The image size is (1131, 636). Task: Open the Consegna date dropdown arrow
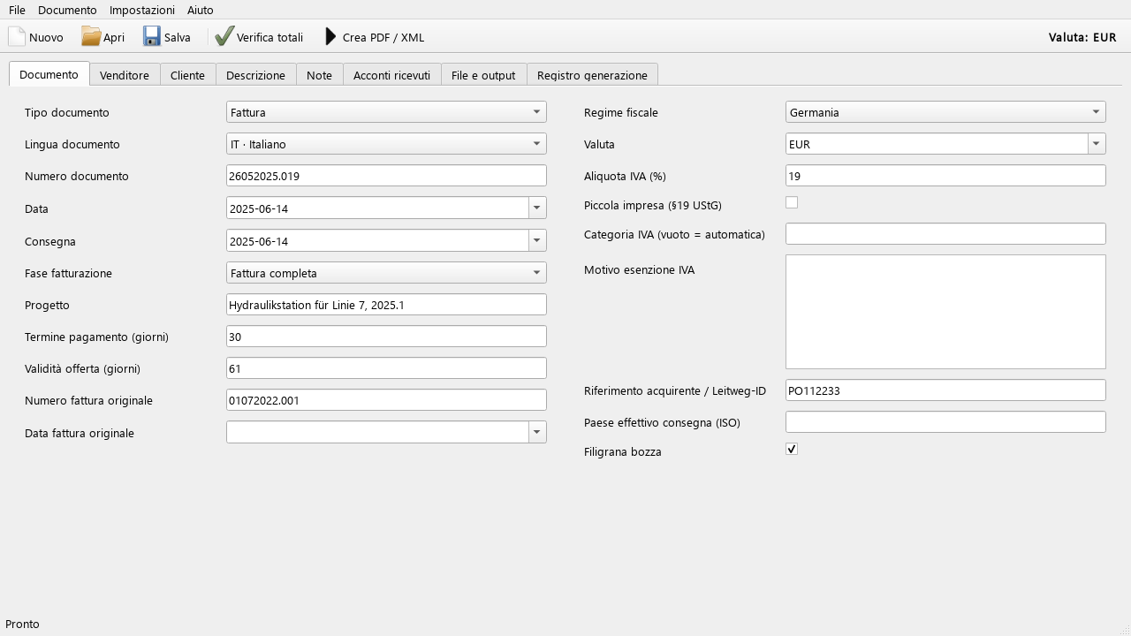pos(537,240)
